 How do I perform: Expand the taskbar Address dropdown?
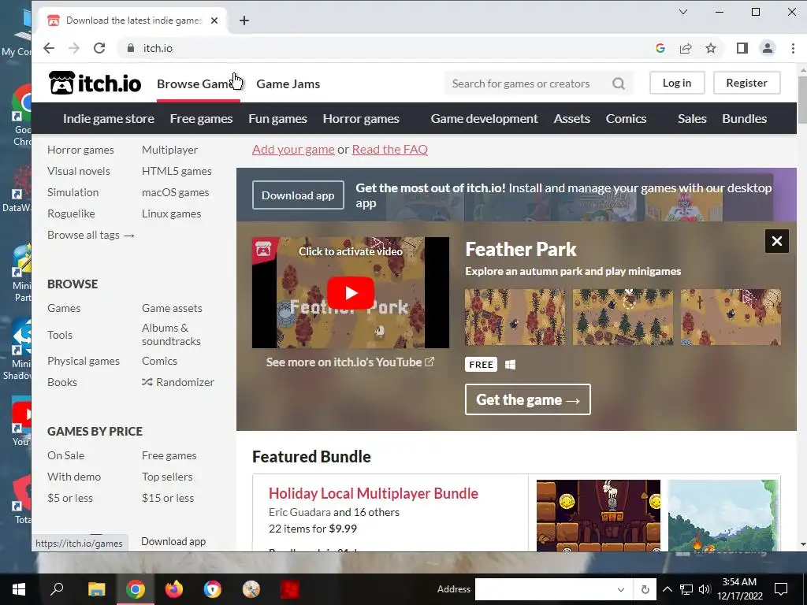click(x=621, y=589)
